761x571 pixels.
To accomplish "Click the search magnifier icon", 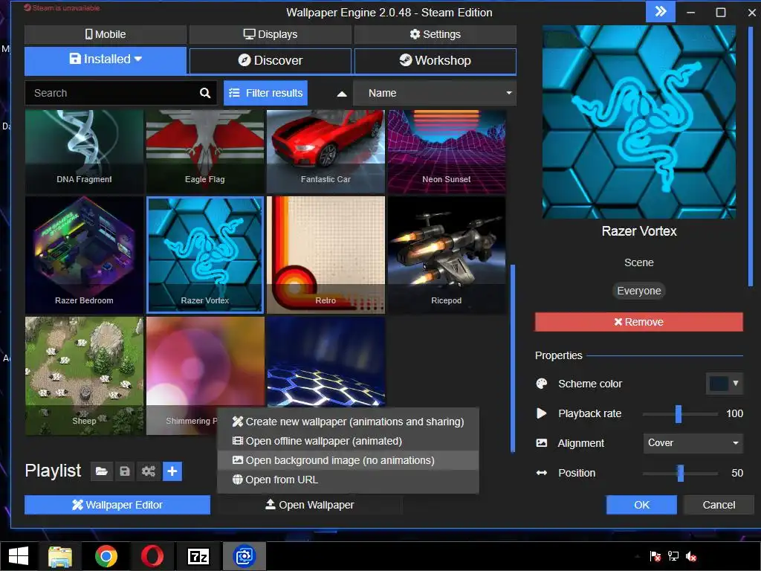I will [205, 93].
